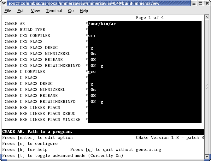
Task: Open the window menu arrow icon in title bar
Action: [4, 3]
